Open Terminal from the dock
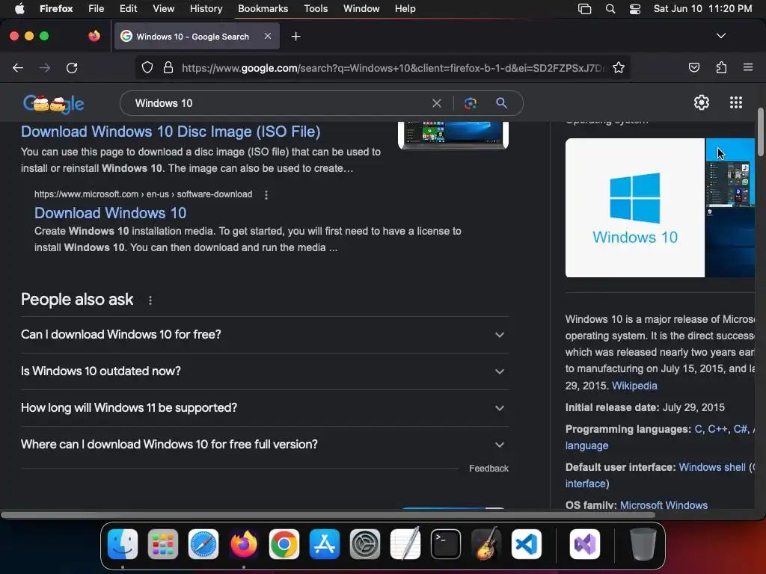This screenshot has height=574, width=766. pyautogui.click(x=446, y=544)
